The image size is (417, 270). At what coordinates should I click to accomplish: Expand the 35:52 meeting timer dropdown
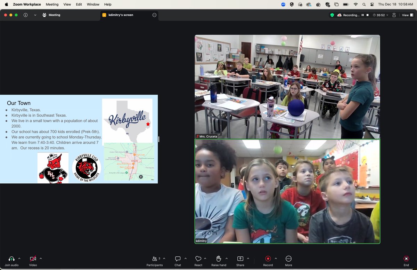tap(380, 15)
